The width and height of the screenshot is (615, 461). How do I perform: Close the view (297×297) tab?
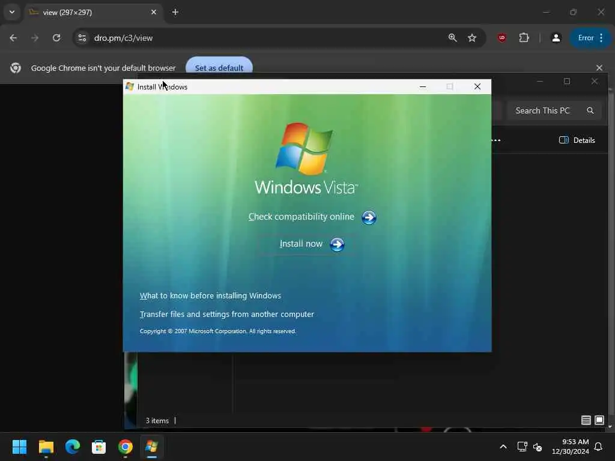[154, 12]
